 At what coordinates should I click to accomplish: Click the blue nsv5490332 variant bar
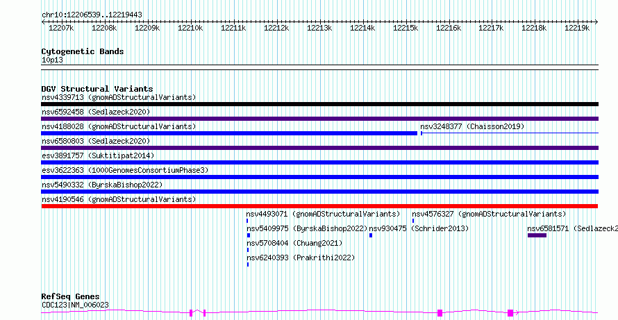pos(319,192)
